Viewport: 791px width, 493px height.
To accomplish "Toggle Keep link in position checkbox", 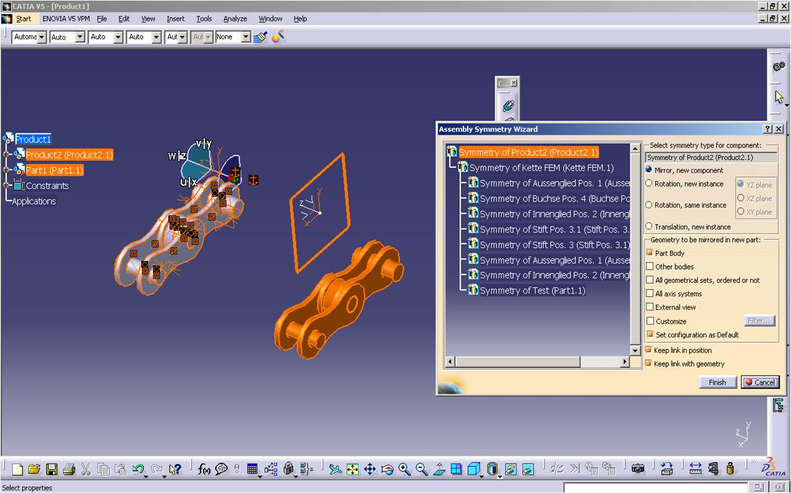I will pos(648,350).
